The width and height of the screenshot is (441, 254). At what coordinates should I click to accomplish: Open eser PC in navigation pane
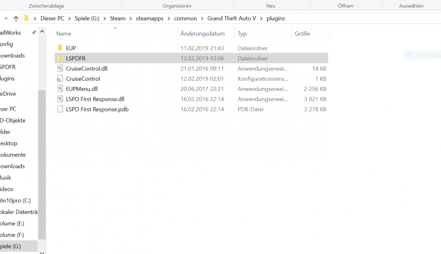[8, 109]
